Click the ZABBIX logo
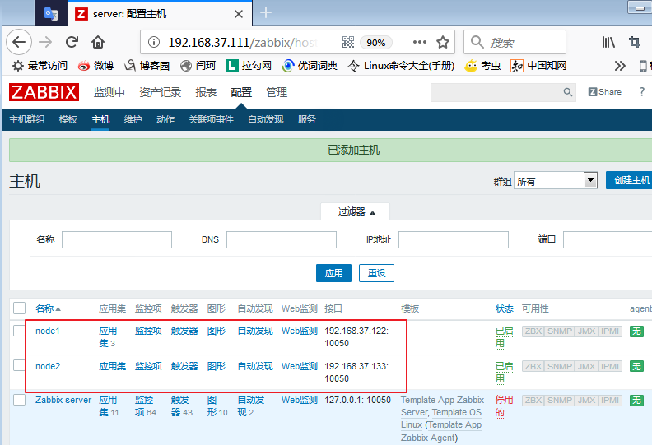Image resolution: width=652 pixels, height=445 pixels. tap(44, 92)
